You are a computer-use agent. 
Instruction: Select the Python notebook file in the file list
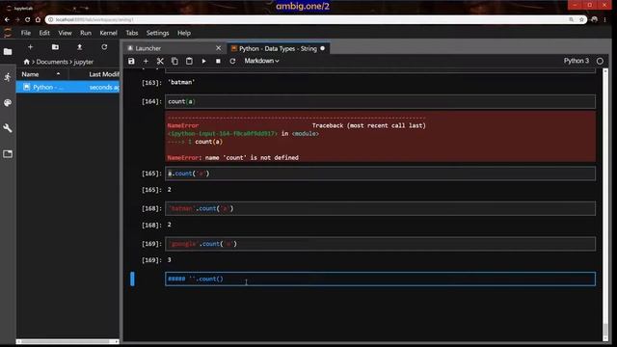coord(67,87)
